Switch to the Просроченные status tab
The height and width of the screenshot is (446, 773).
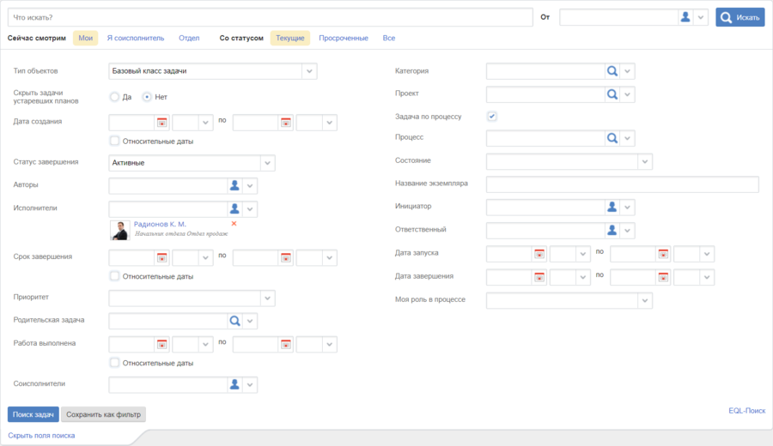(344, 38)
